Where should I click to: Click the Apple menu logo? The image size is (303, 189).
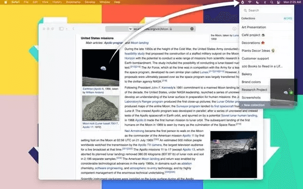tap(6, 2)
